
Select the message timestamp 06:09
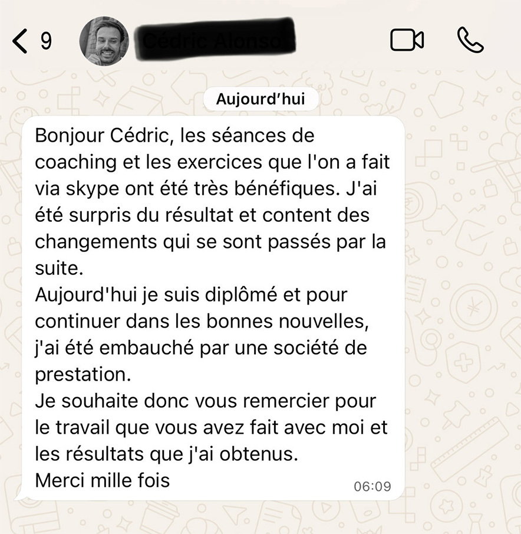[x=372, y=486]
